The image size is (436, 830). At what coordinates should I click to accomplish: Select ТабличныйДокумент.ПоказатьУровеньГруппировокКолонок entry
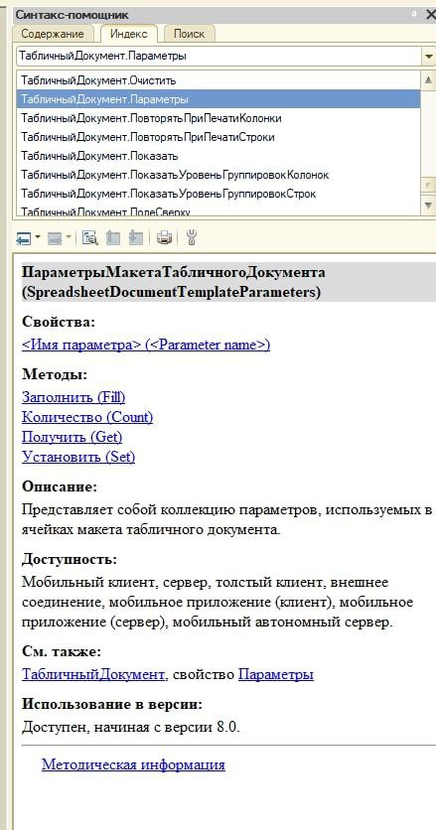[218, 175]
